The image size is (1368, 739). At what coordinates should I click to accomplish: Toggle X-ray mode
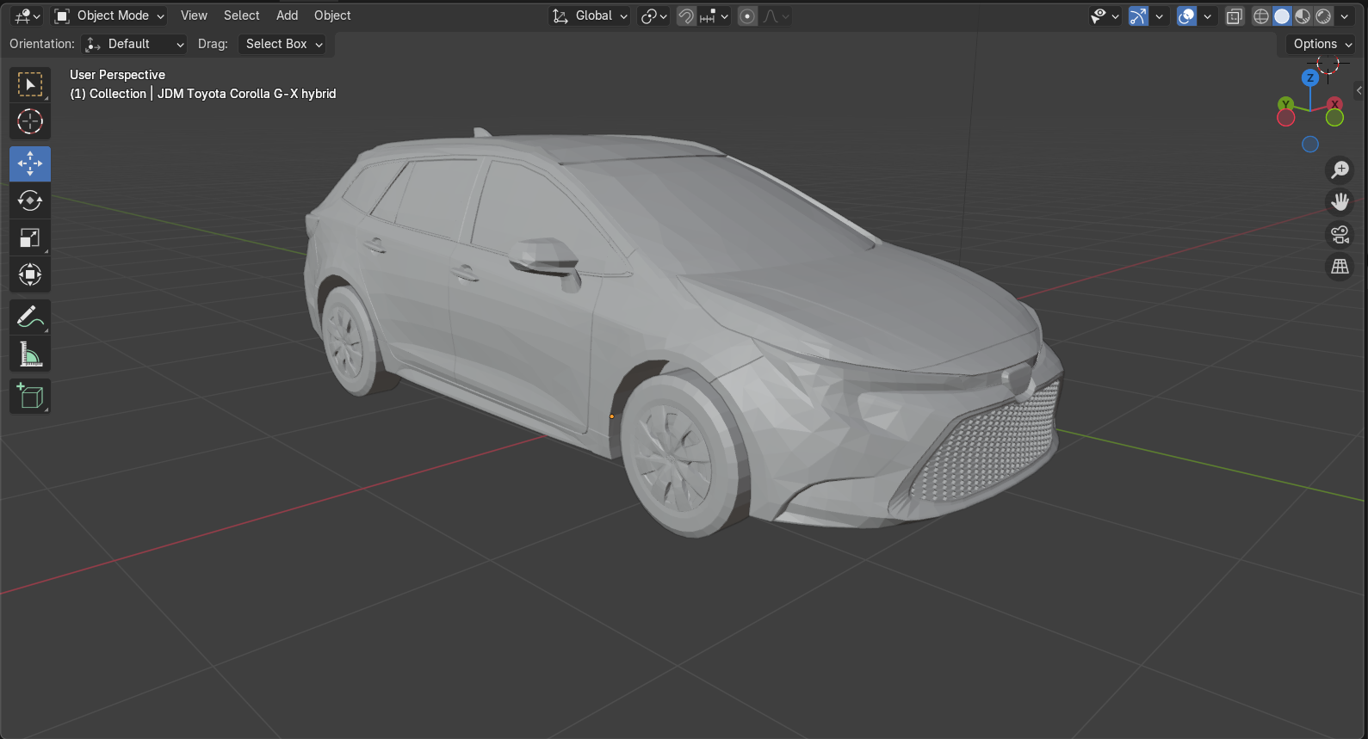1235,15
